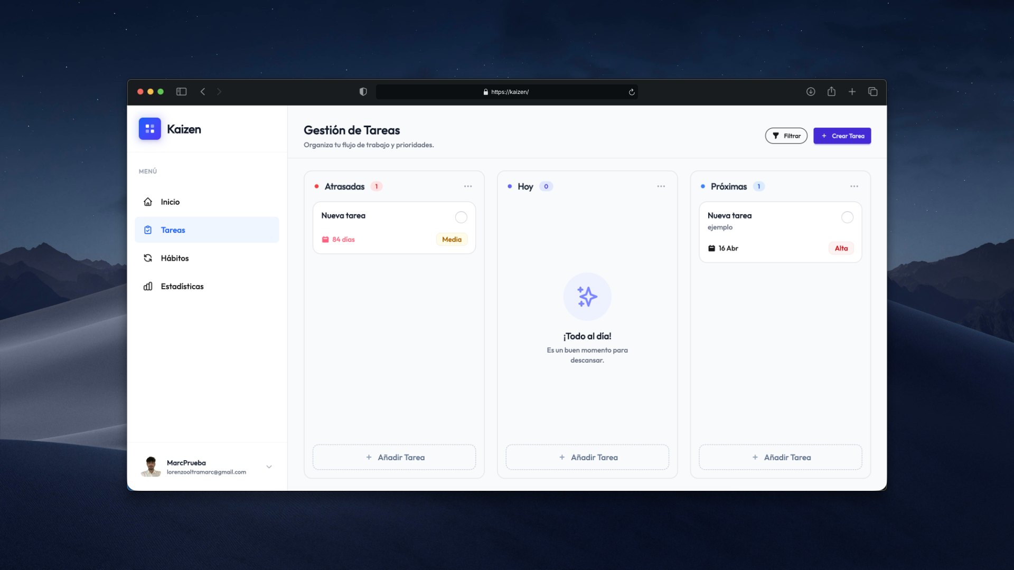Click the Atrasadas count badge
Screen dimensions: 1014x570
coord(377,186)
